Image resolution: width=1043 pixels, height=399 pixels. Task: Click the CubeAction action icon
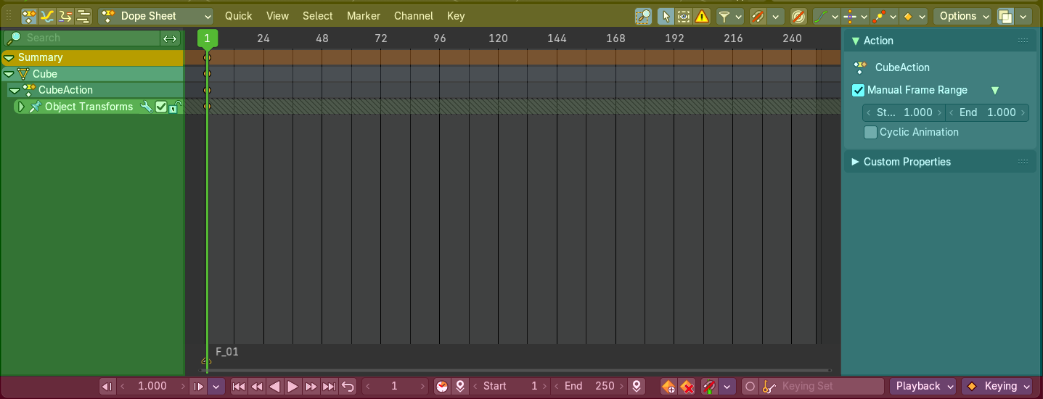coord(861,67)
